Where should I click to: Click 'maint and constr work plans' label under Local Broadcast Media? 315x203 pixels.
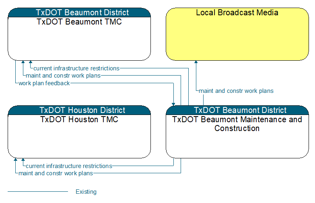(236, 91)
